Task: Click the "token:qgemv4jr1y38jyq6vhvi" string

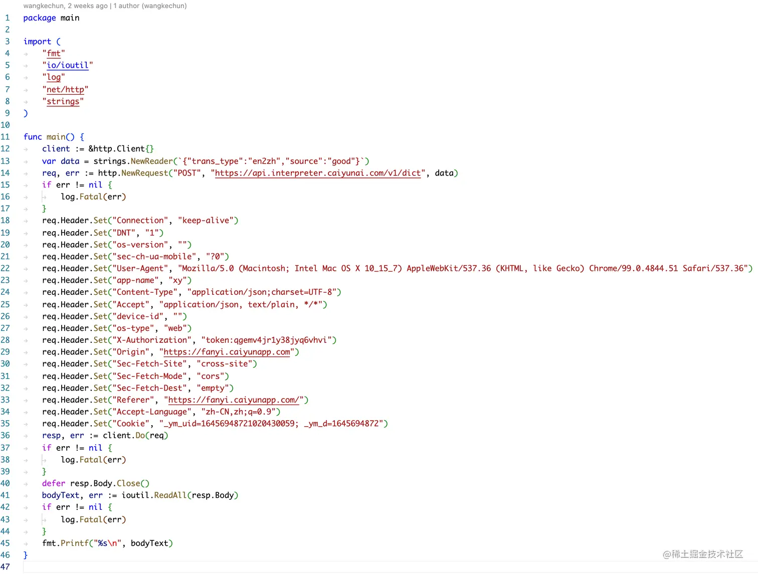Action: (x=267, y=340)
